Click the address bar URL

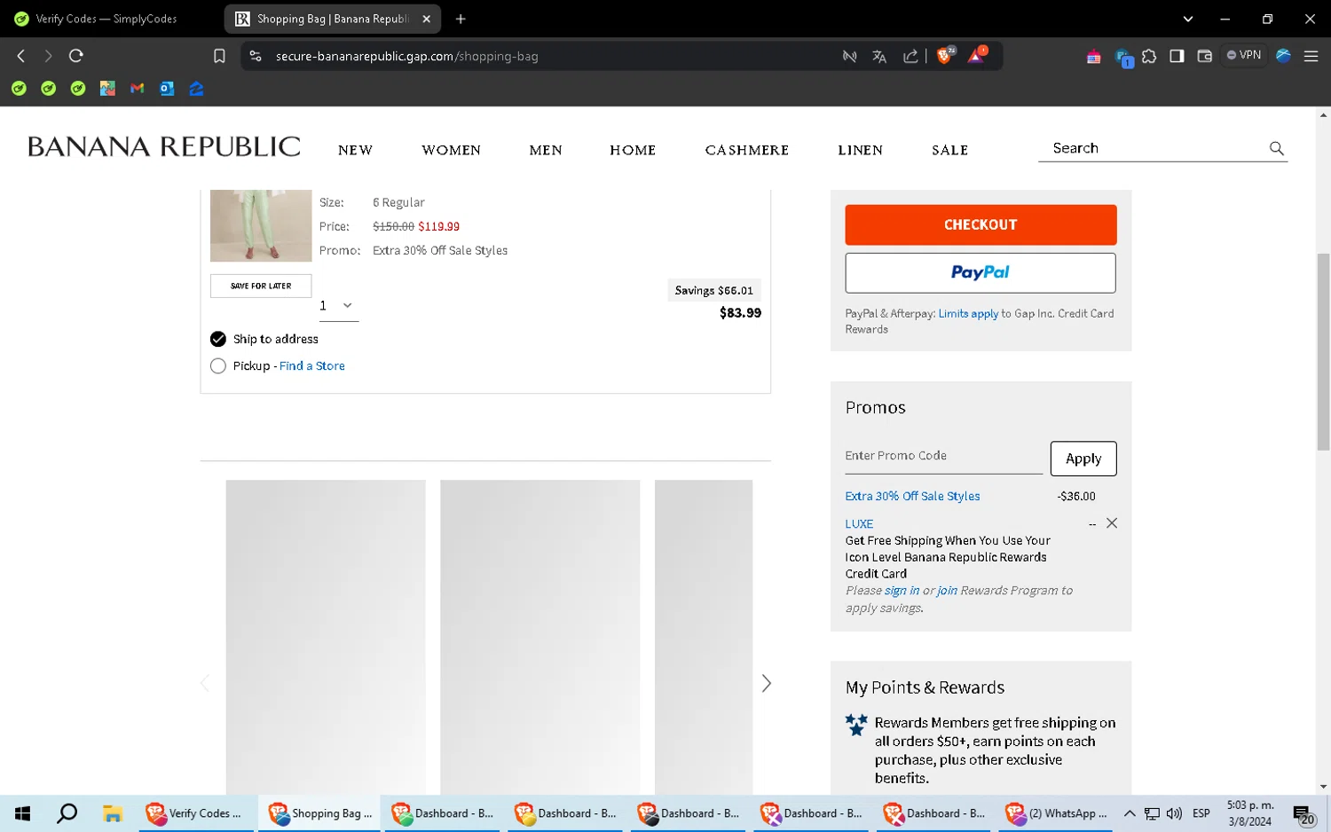[407, 56]
